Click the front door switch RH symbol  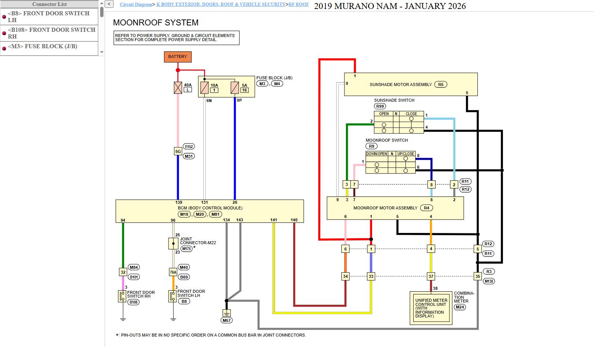[x=122, y=297]
